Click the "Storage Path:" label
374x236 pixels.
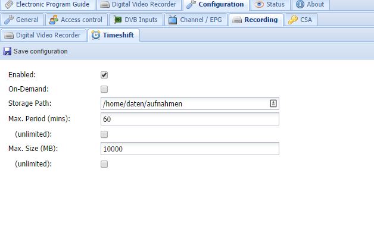pos(30,103)
